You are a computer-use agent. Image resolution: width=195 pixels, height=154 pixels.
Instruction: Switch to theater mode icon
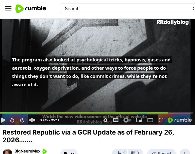(150, 120)
